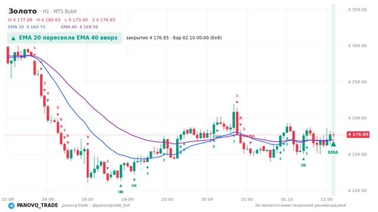Click the high price H 4 180.03
Viewport: 378px width, 212px height.
[x=48, y=19]
